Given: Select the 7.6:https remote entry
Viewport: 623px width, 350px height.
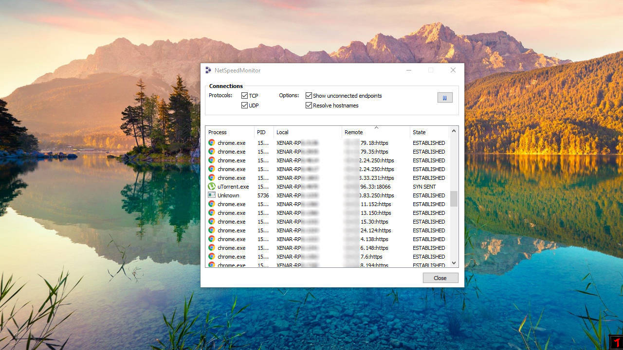Looking at the screenshot, I should coord(371,257).
